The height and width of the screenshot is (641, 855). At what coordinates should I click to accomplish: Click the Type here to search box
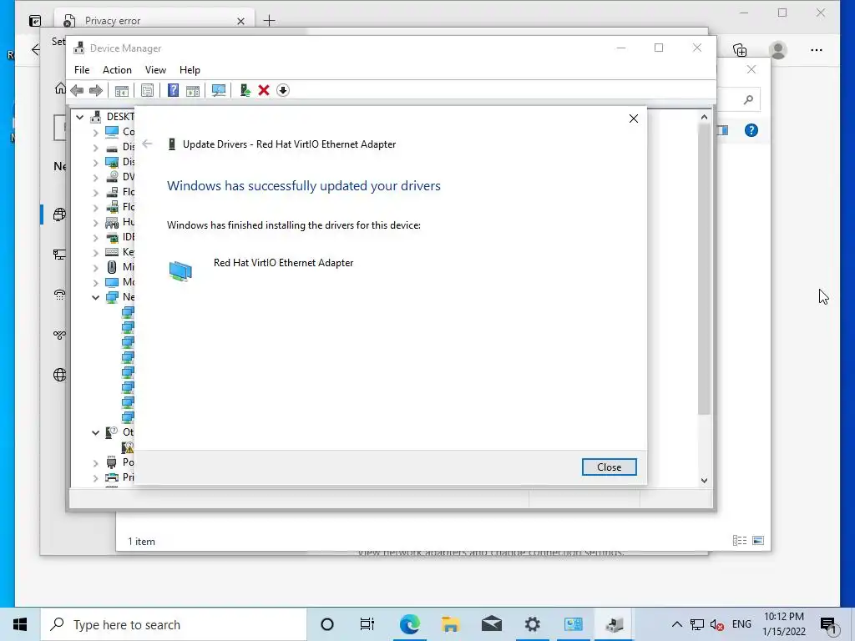point(174,624)
